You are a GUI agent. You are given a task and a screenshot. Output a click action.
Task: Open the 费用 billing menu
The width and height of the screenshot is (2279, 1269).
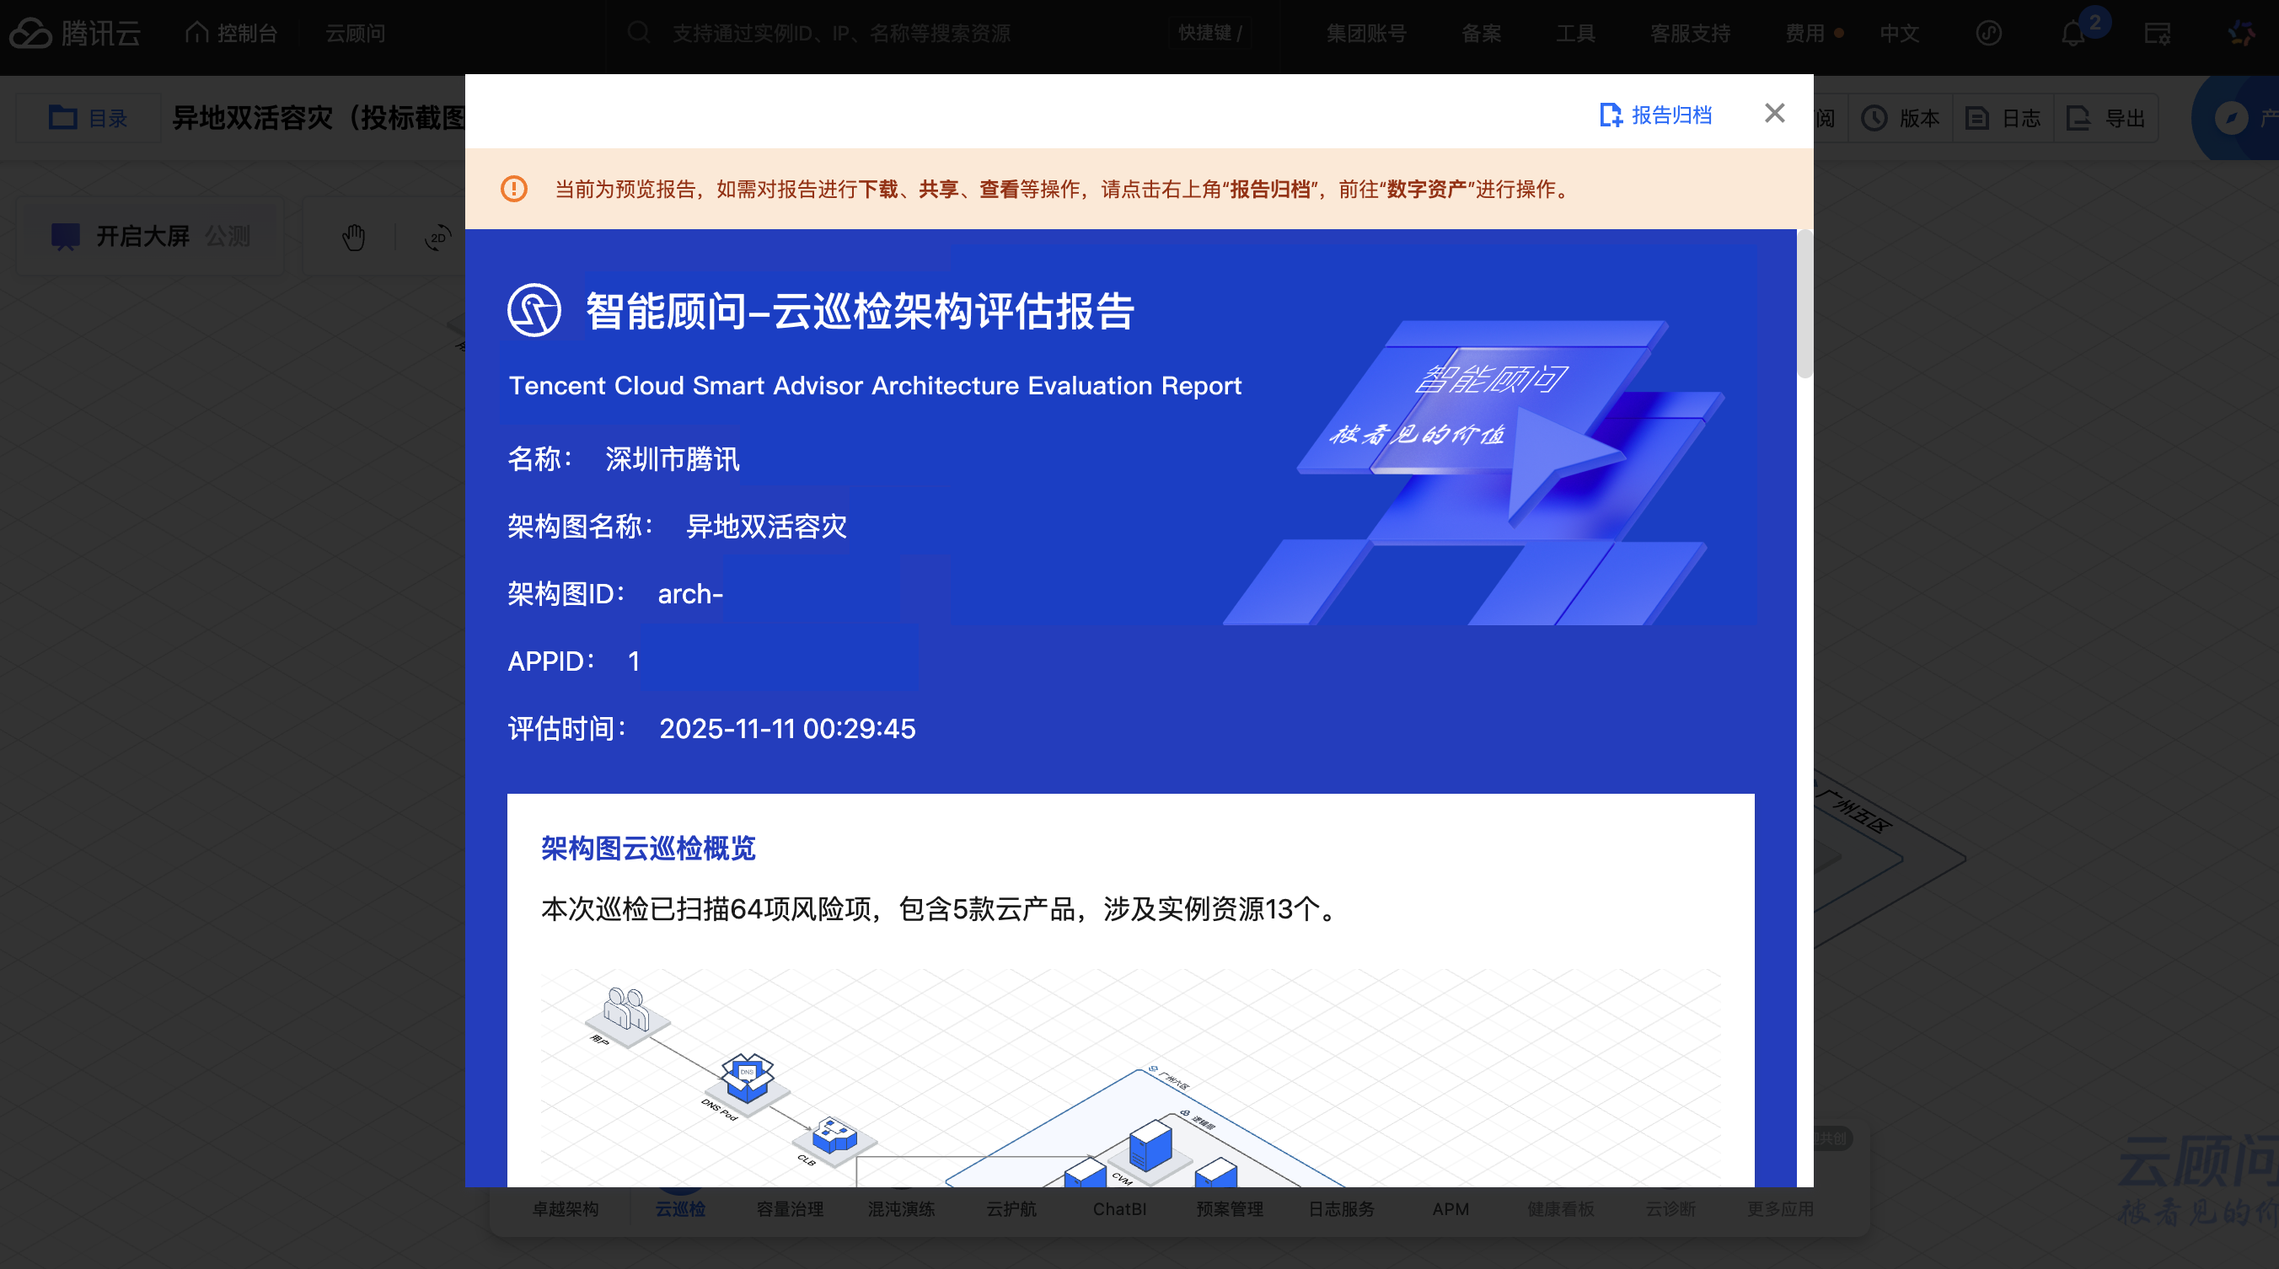(x=1804, y=34)
